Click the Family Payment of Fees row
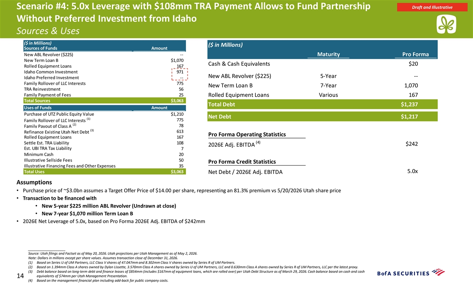Viewport: 473px width, 287px height. [104, 95]
